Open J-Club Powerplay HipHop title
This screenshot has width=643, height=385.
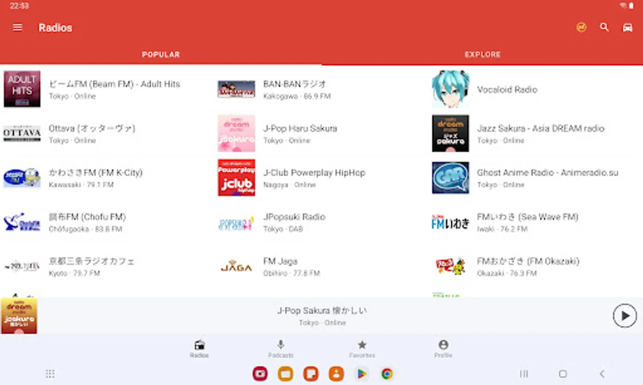[x=314, y=172]
